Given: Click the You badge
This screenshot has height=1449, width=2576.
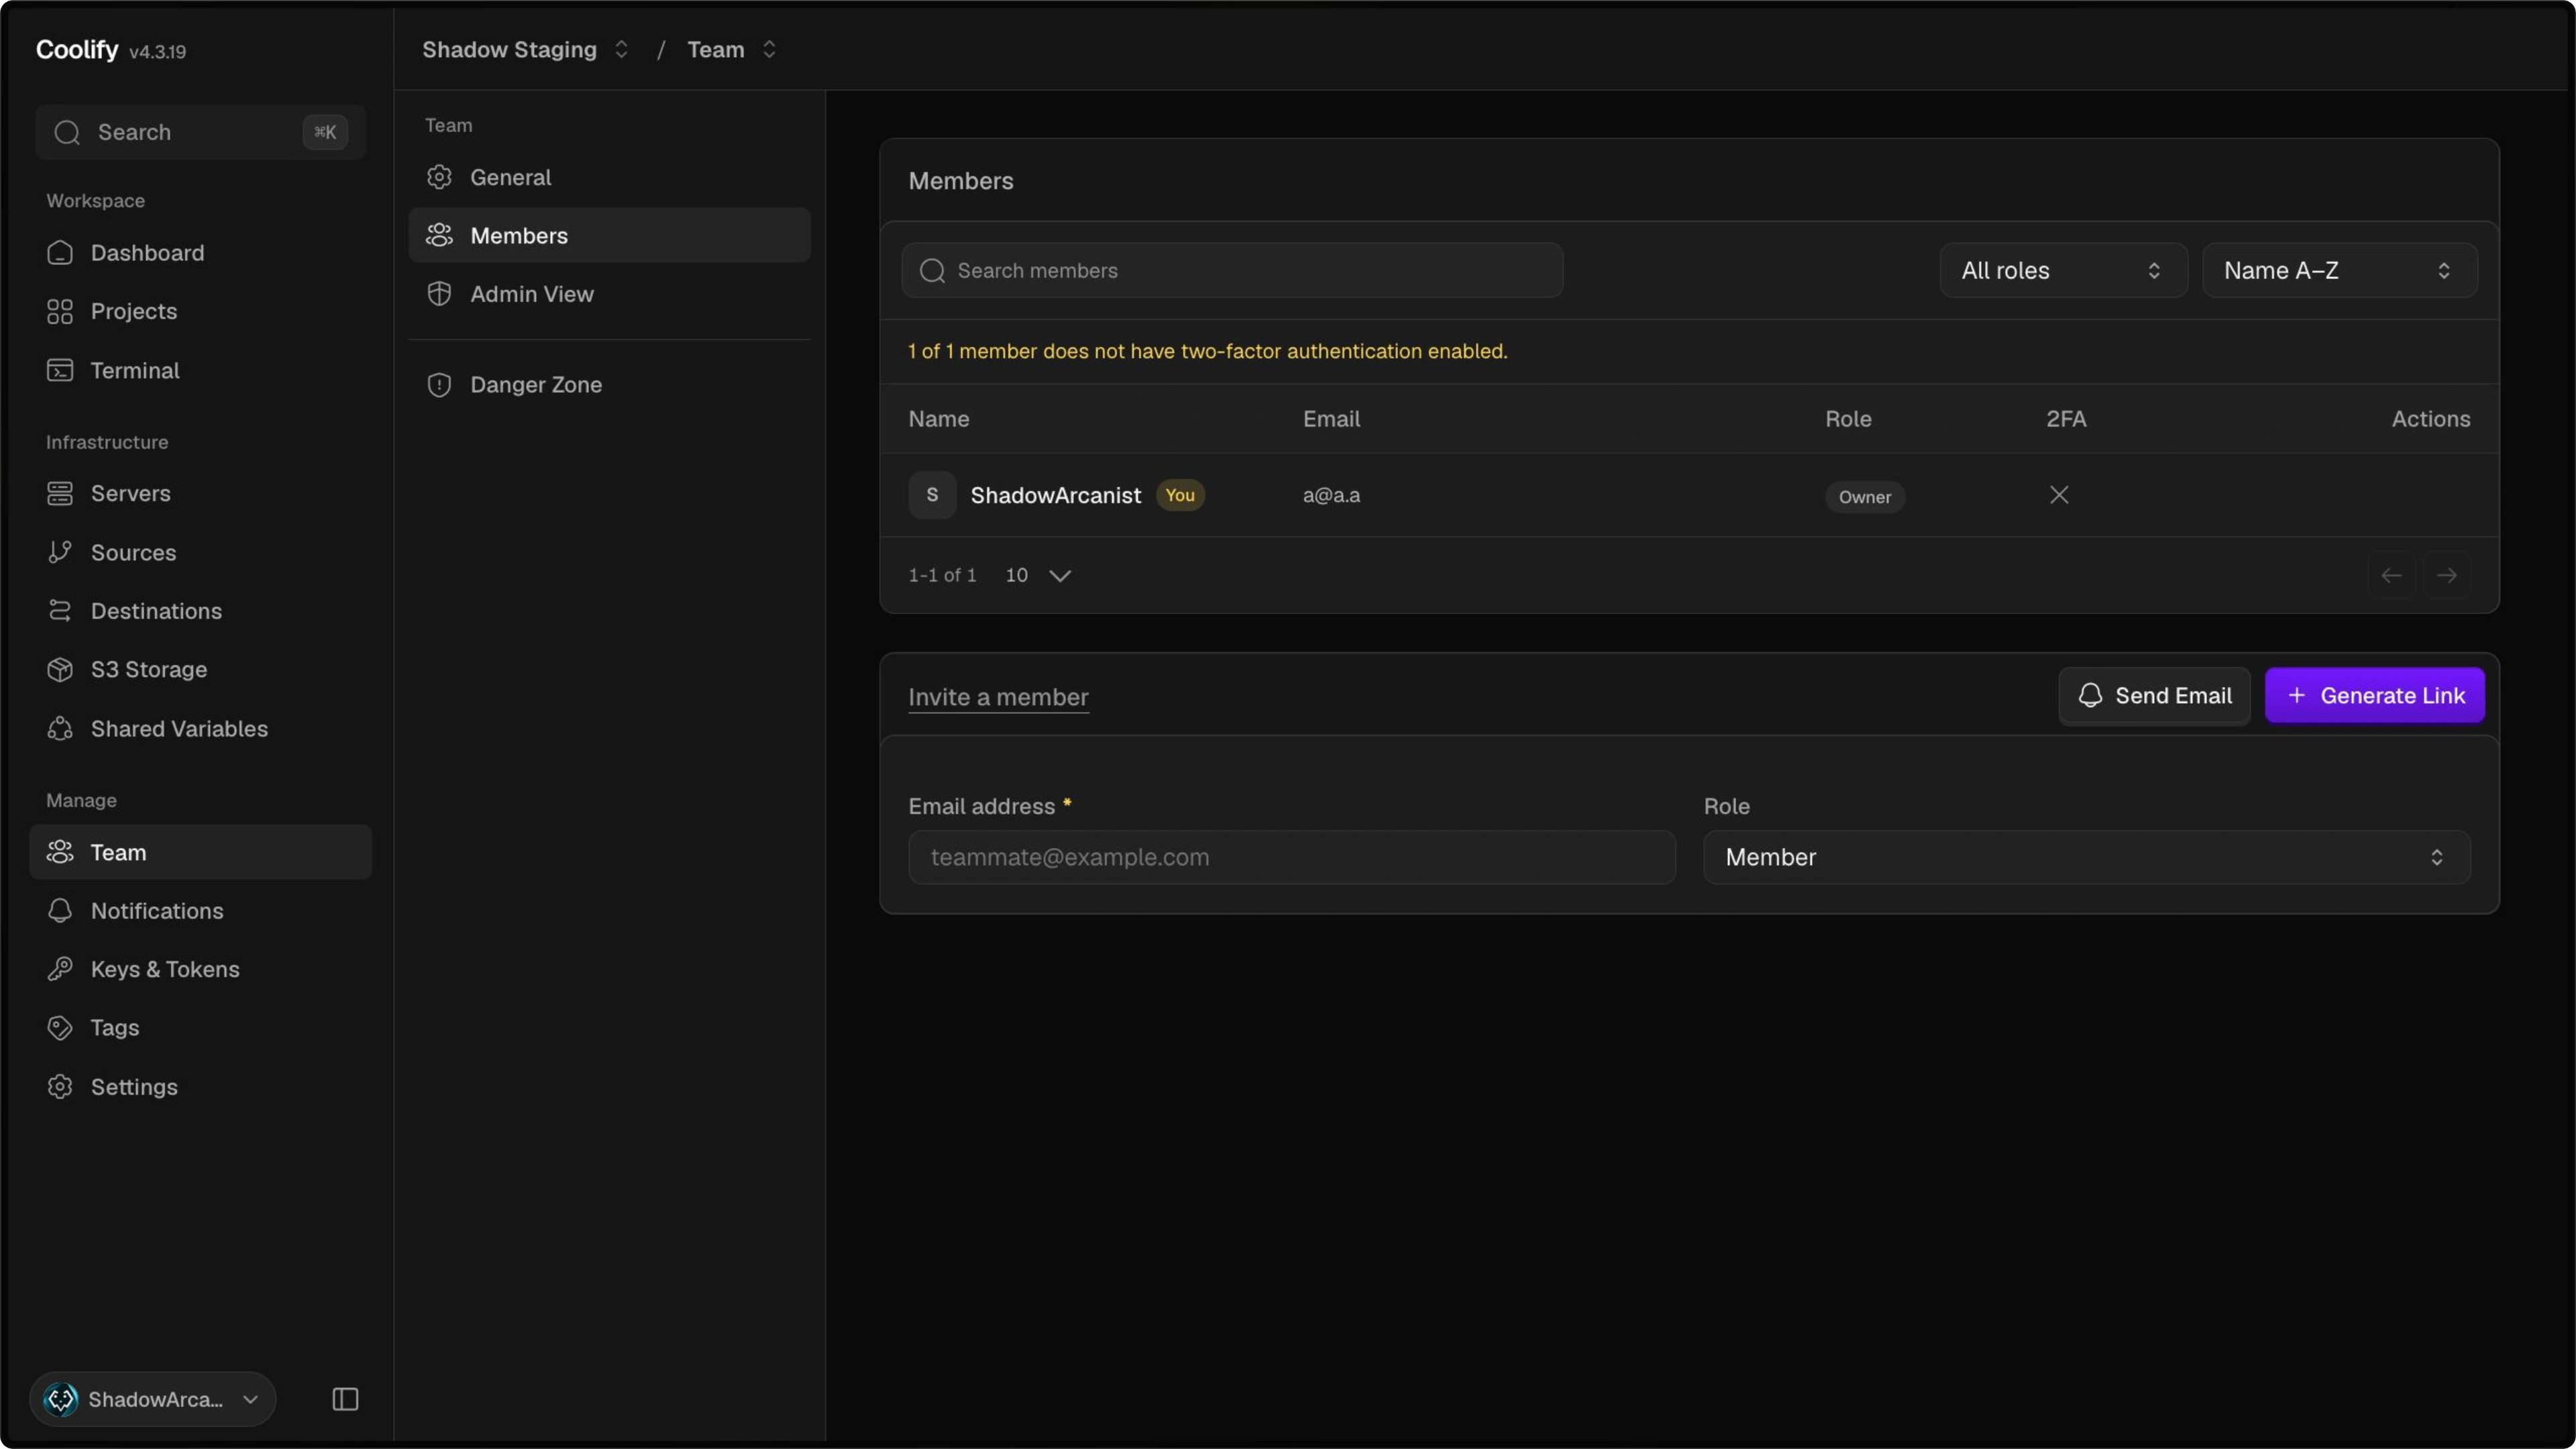Looking at the screenshot, I should tap(1180, 495).
